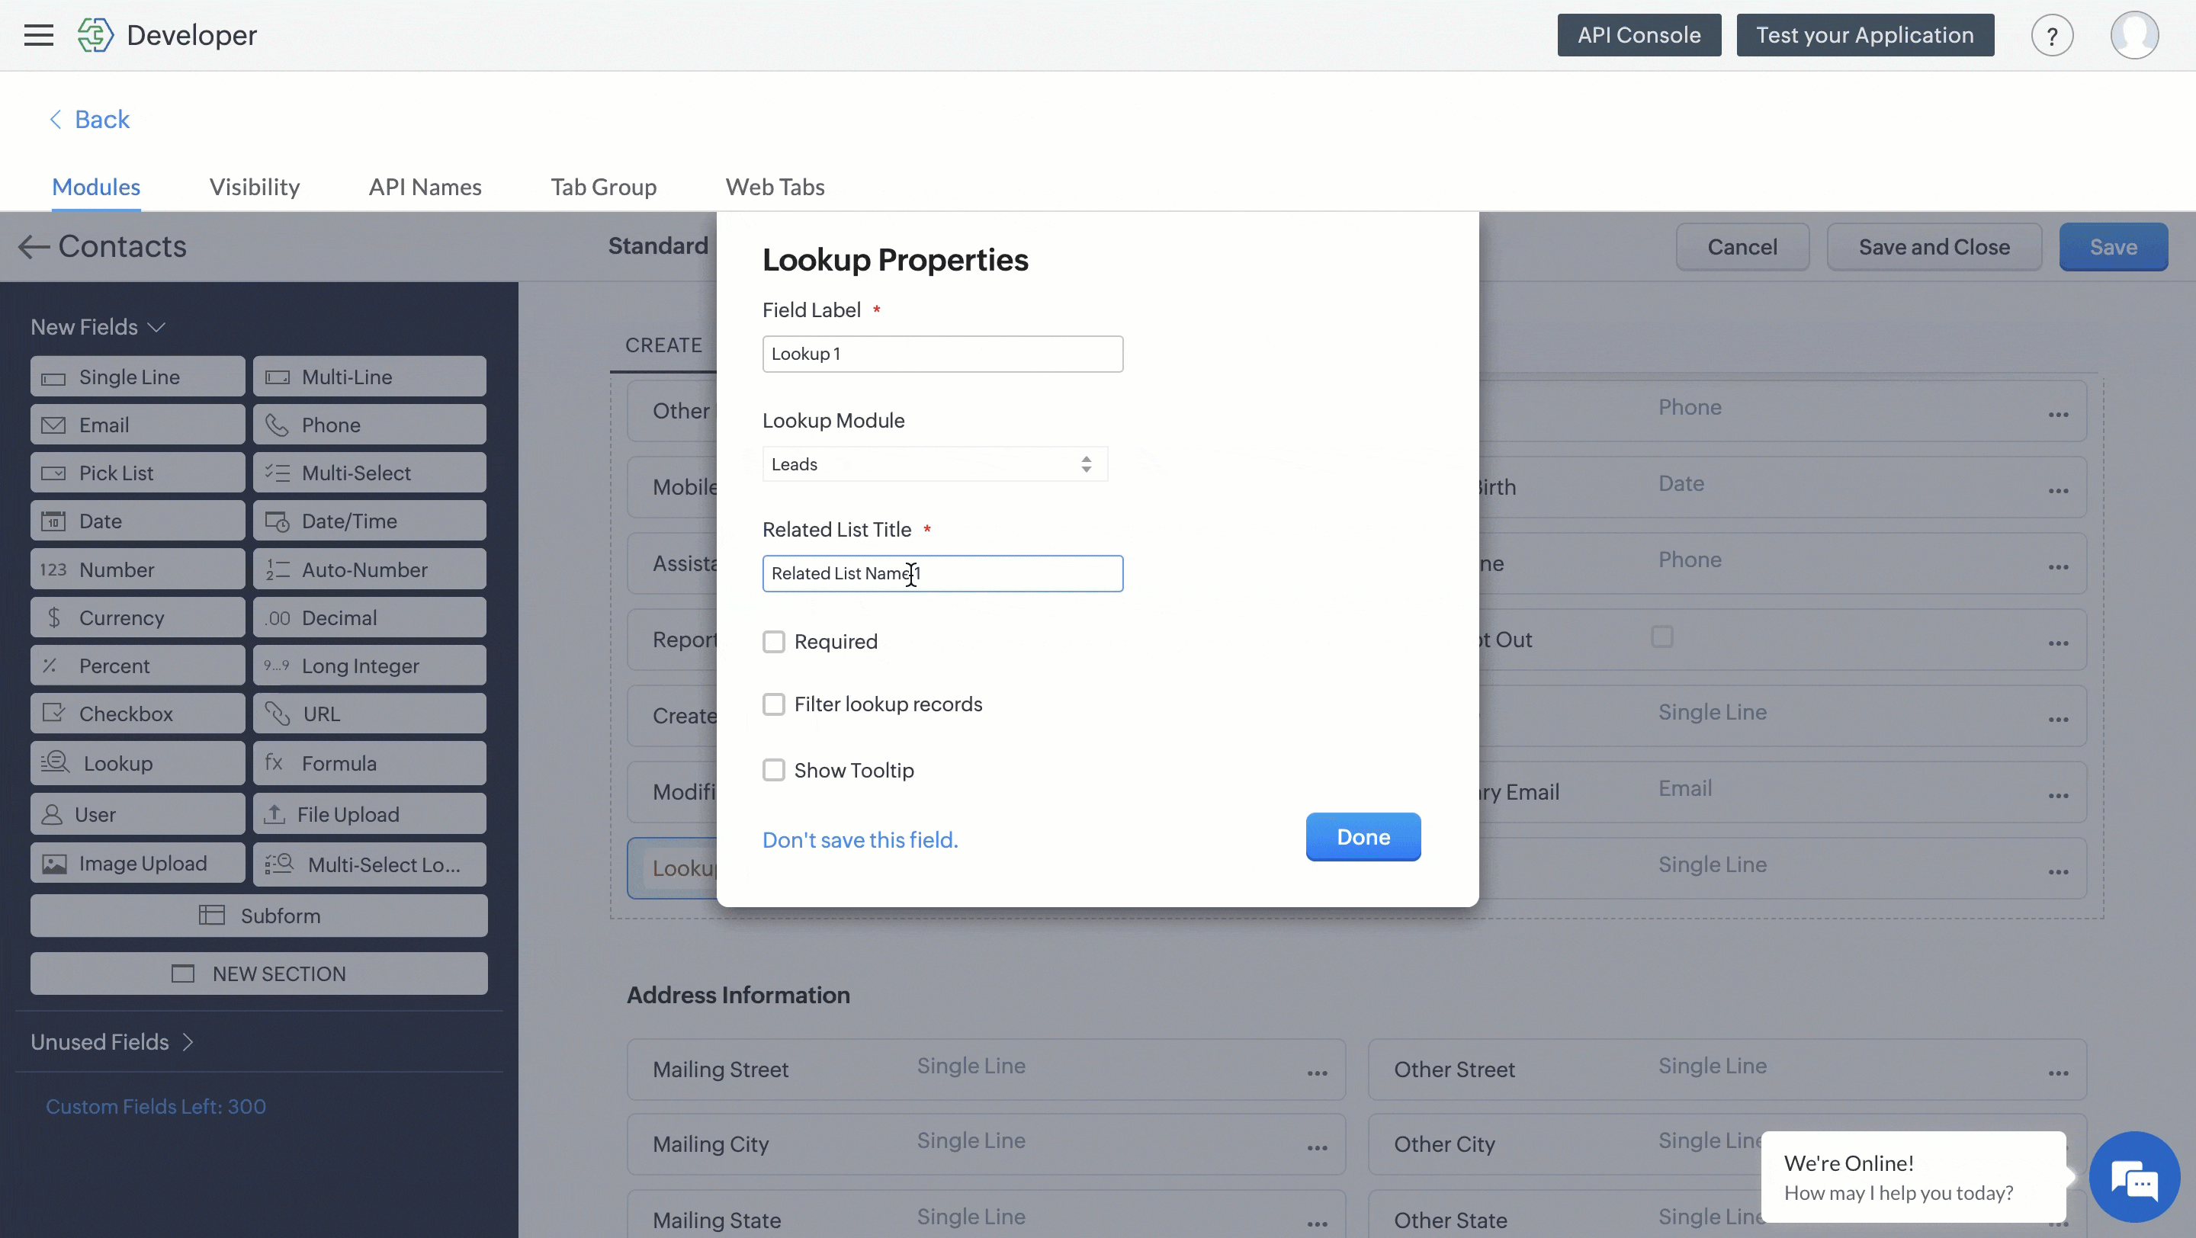Viewport: 2196px width, 1238px height.
Task: Click Don't save this field link
Action: [859, 840]
